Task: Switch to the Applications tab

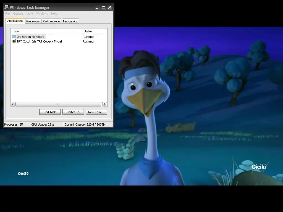Action: pyautogui.click(x=15, y=21)
